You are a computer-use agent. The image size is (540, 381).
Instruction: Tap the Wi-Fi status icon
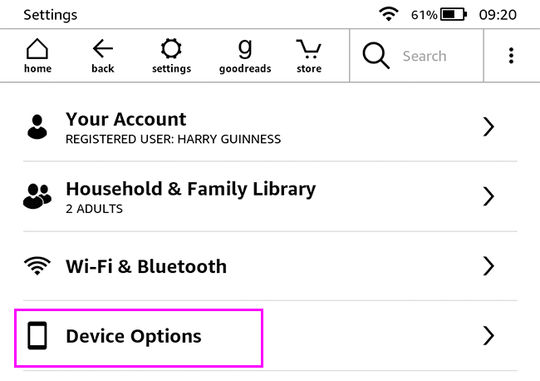387,14
